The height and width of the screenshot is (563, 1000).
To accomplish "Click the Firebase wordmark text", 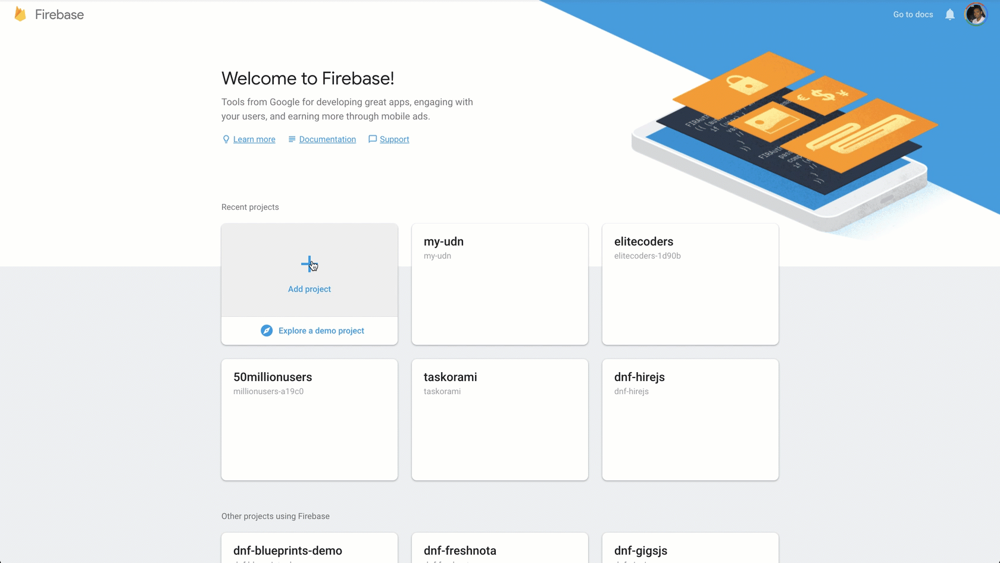I will coord(60,14).
